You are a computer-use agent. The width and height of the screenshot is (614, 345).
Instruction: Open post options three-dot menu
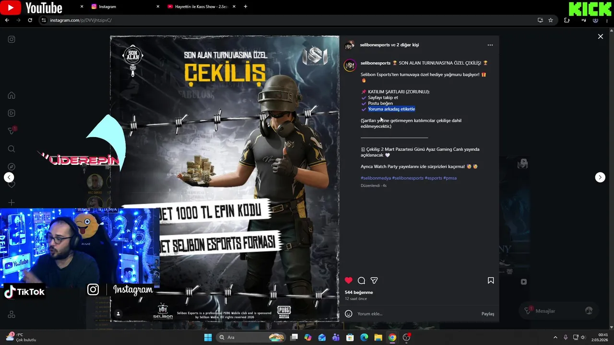tap(490, 45)
